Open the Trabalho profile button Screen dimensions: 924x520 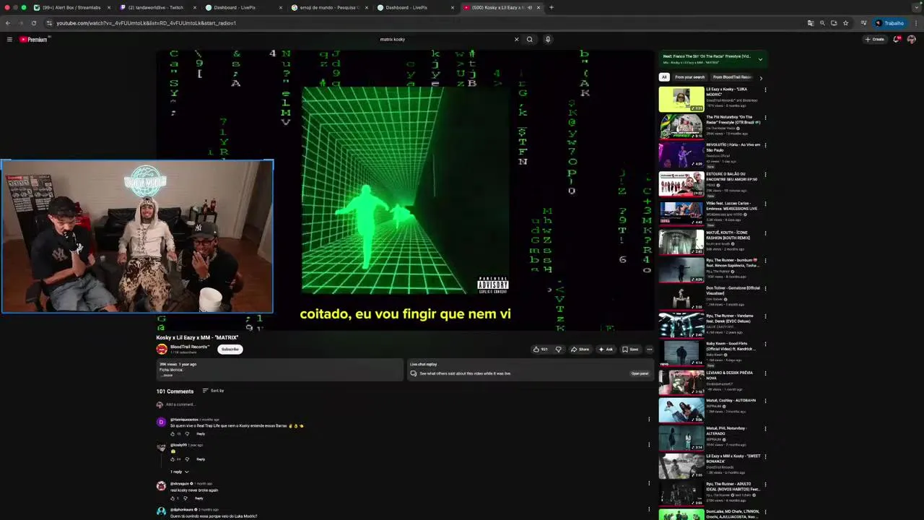[889, 23]
